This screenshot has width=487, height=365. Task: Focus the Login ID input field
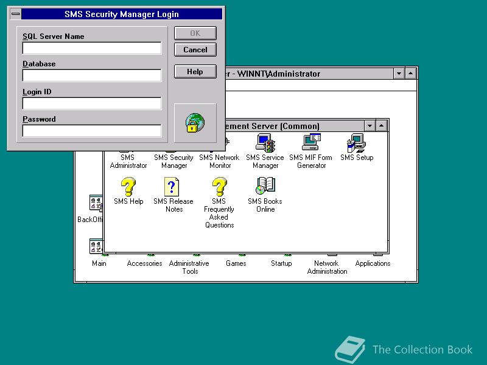[x=92, y=103]
